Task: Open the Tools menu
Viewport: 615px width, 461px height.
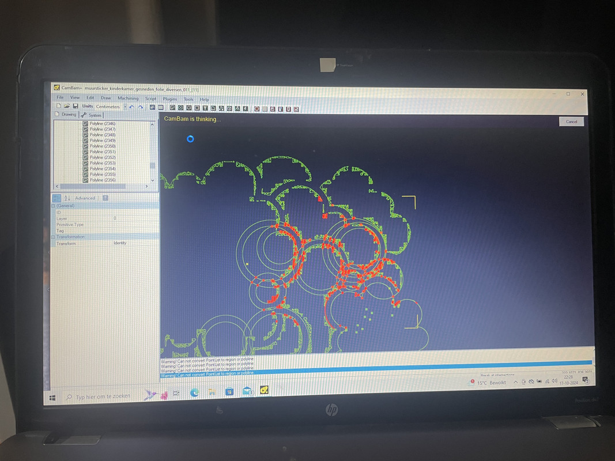Action: [188, 100]
